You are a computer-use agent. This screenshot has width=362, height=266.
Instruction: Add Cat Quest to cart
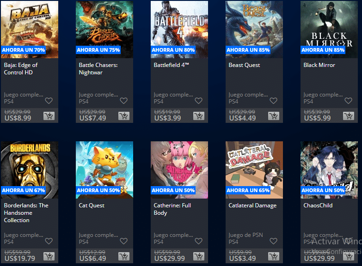click(124, 256)
